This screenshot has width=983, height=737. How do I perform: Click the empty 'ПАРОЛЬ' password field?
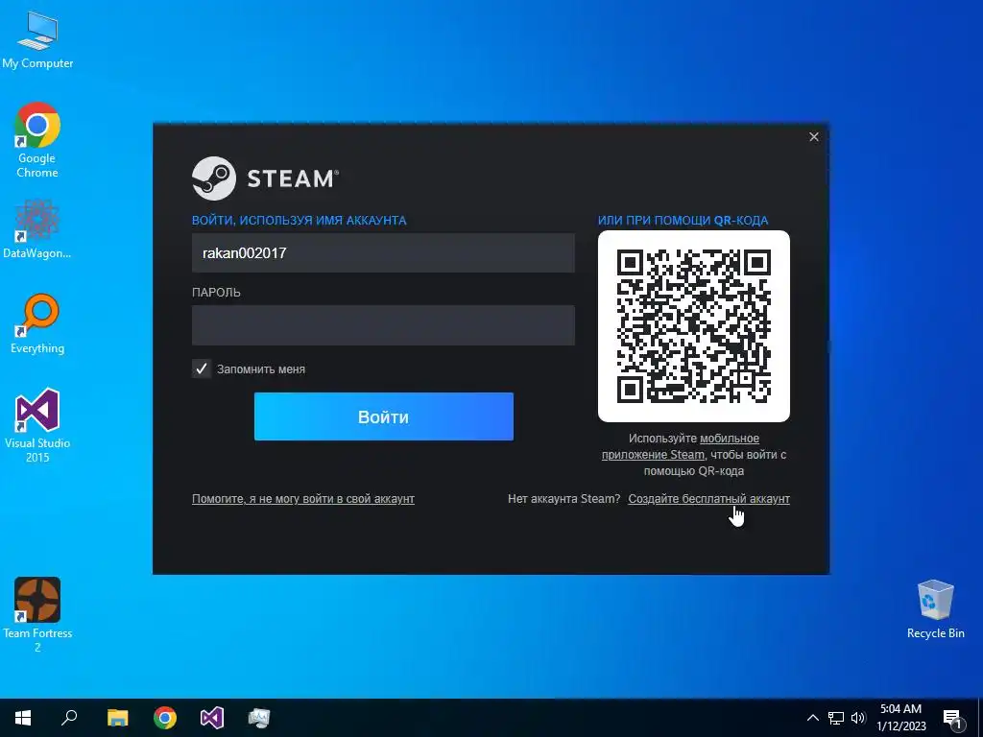(383, 325)
